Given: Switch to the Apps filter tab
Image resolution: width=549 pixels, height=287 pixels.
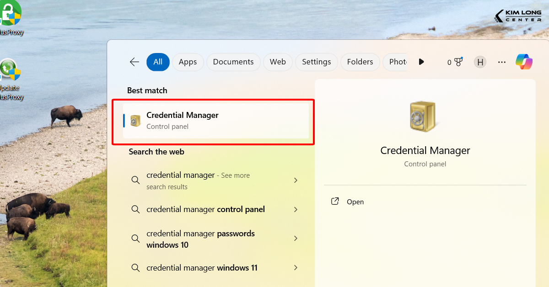Looking at the screenshot, I should [x=188, y=62].
